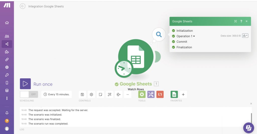Close the log panel
Image resolution: width=257 pixels, height=134 pixels.
(251, 104)
